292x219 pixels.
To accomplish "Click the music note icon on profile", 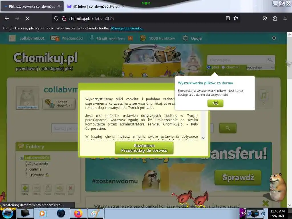I will click(263, 95).
